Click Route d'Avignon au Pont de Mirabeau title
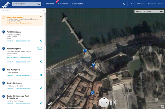The width and height of the screenshot is (165, 109). pyautogui.click(x=18, y=97)
